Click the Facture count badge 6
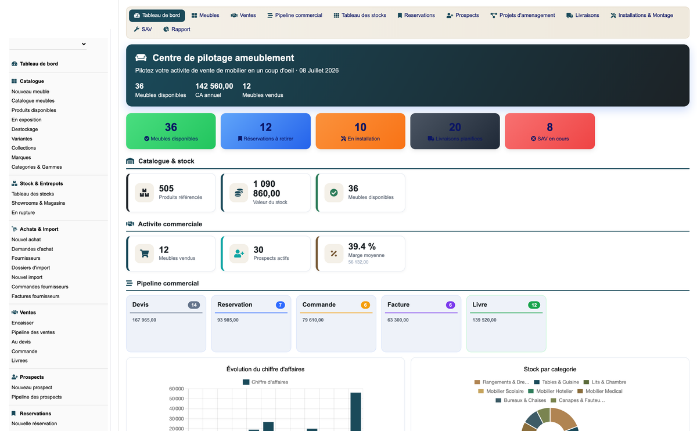Image resolution: width=697 pixels, height=431 pixels. tap(450, 305)
